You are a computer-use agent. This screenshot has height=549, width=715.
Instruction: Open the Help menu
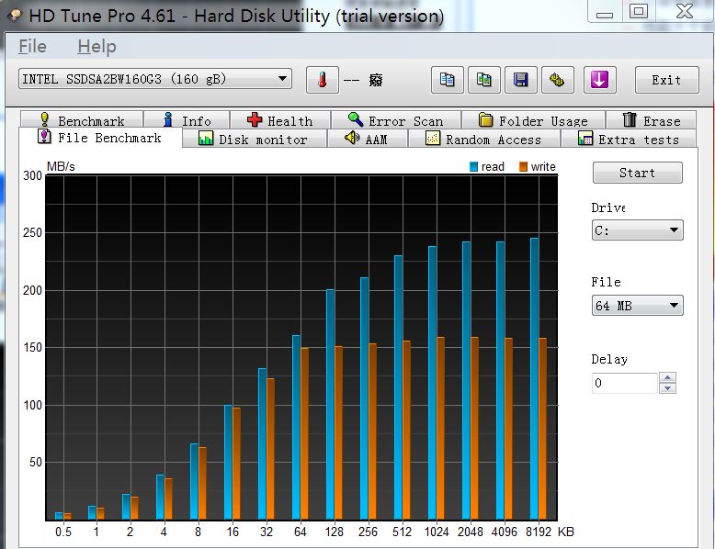point(96,47)
